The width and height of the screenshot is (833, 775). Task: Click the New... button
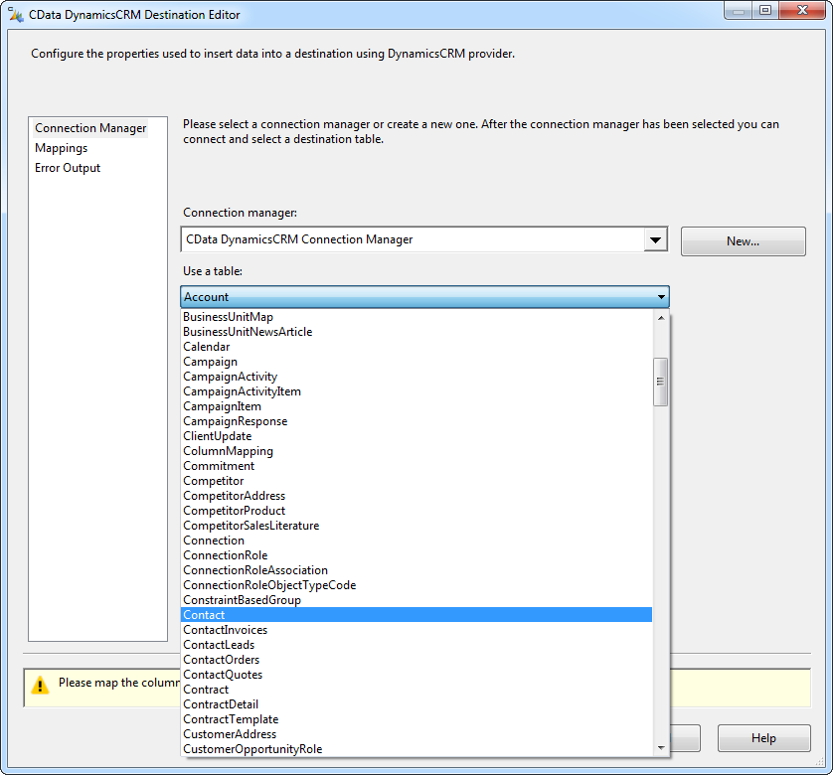pos(743,241)
